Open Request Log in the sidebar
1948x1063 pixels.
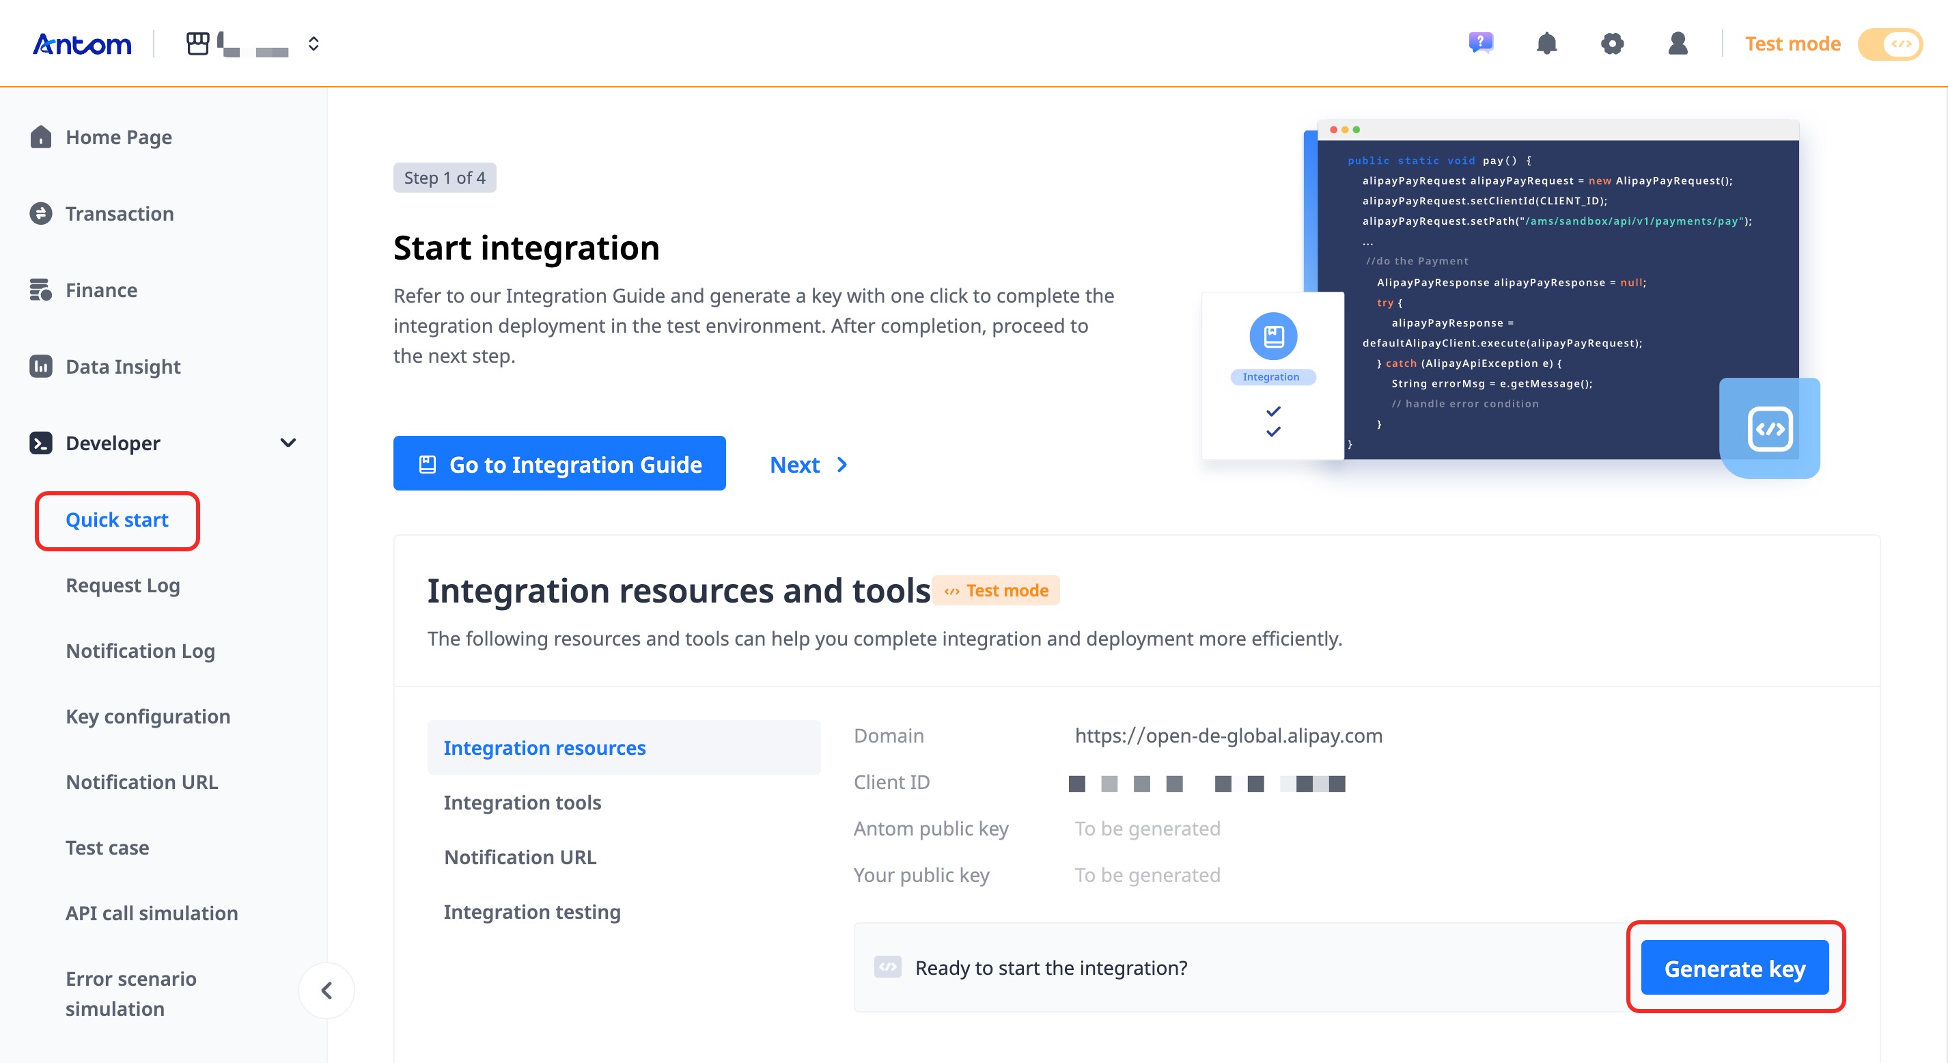pos(122,585)
